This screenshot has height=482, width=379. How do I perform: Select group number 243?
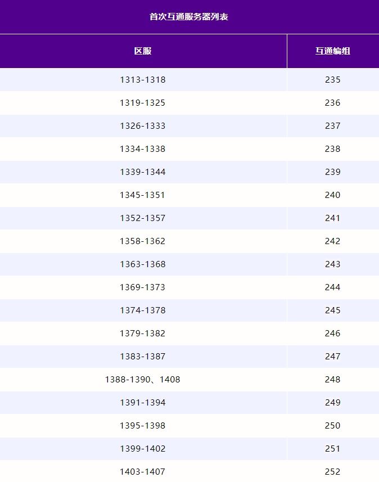pyautogui.click(x=332, y=264)
